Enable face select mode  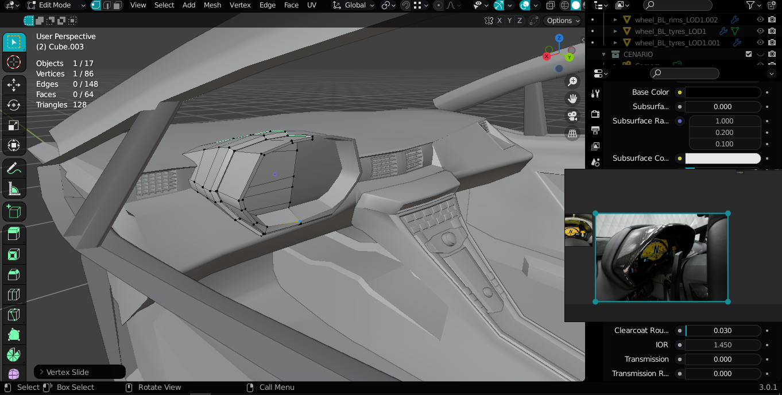(117, 5)
